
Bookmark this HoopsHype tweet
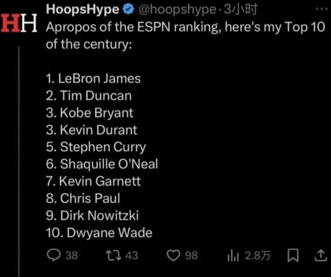click(292, 255)
